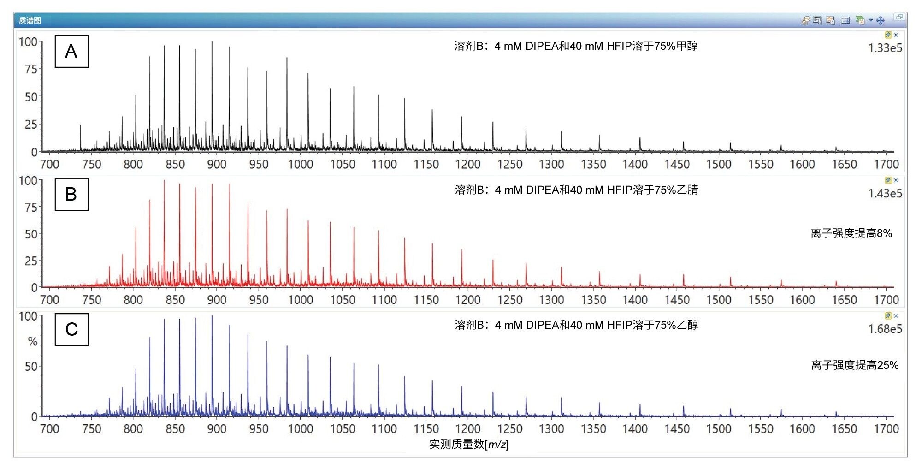The image size is (922, 469).
Task: Select the four-way move arrows tool
Action: pyautogui.click(x=881, y=20)
